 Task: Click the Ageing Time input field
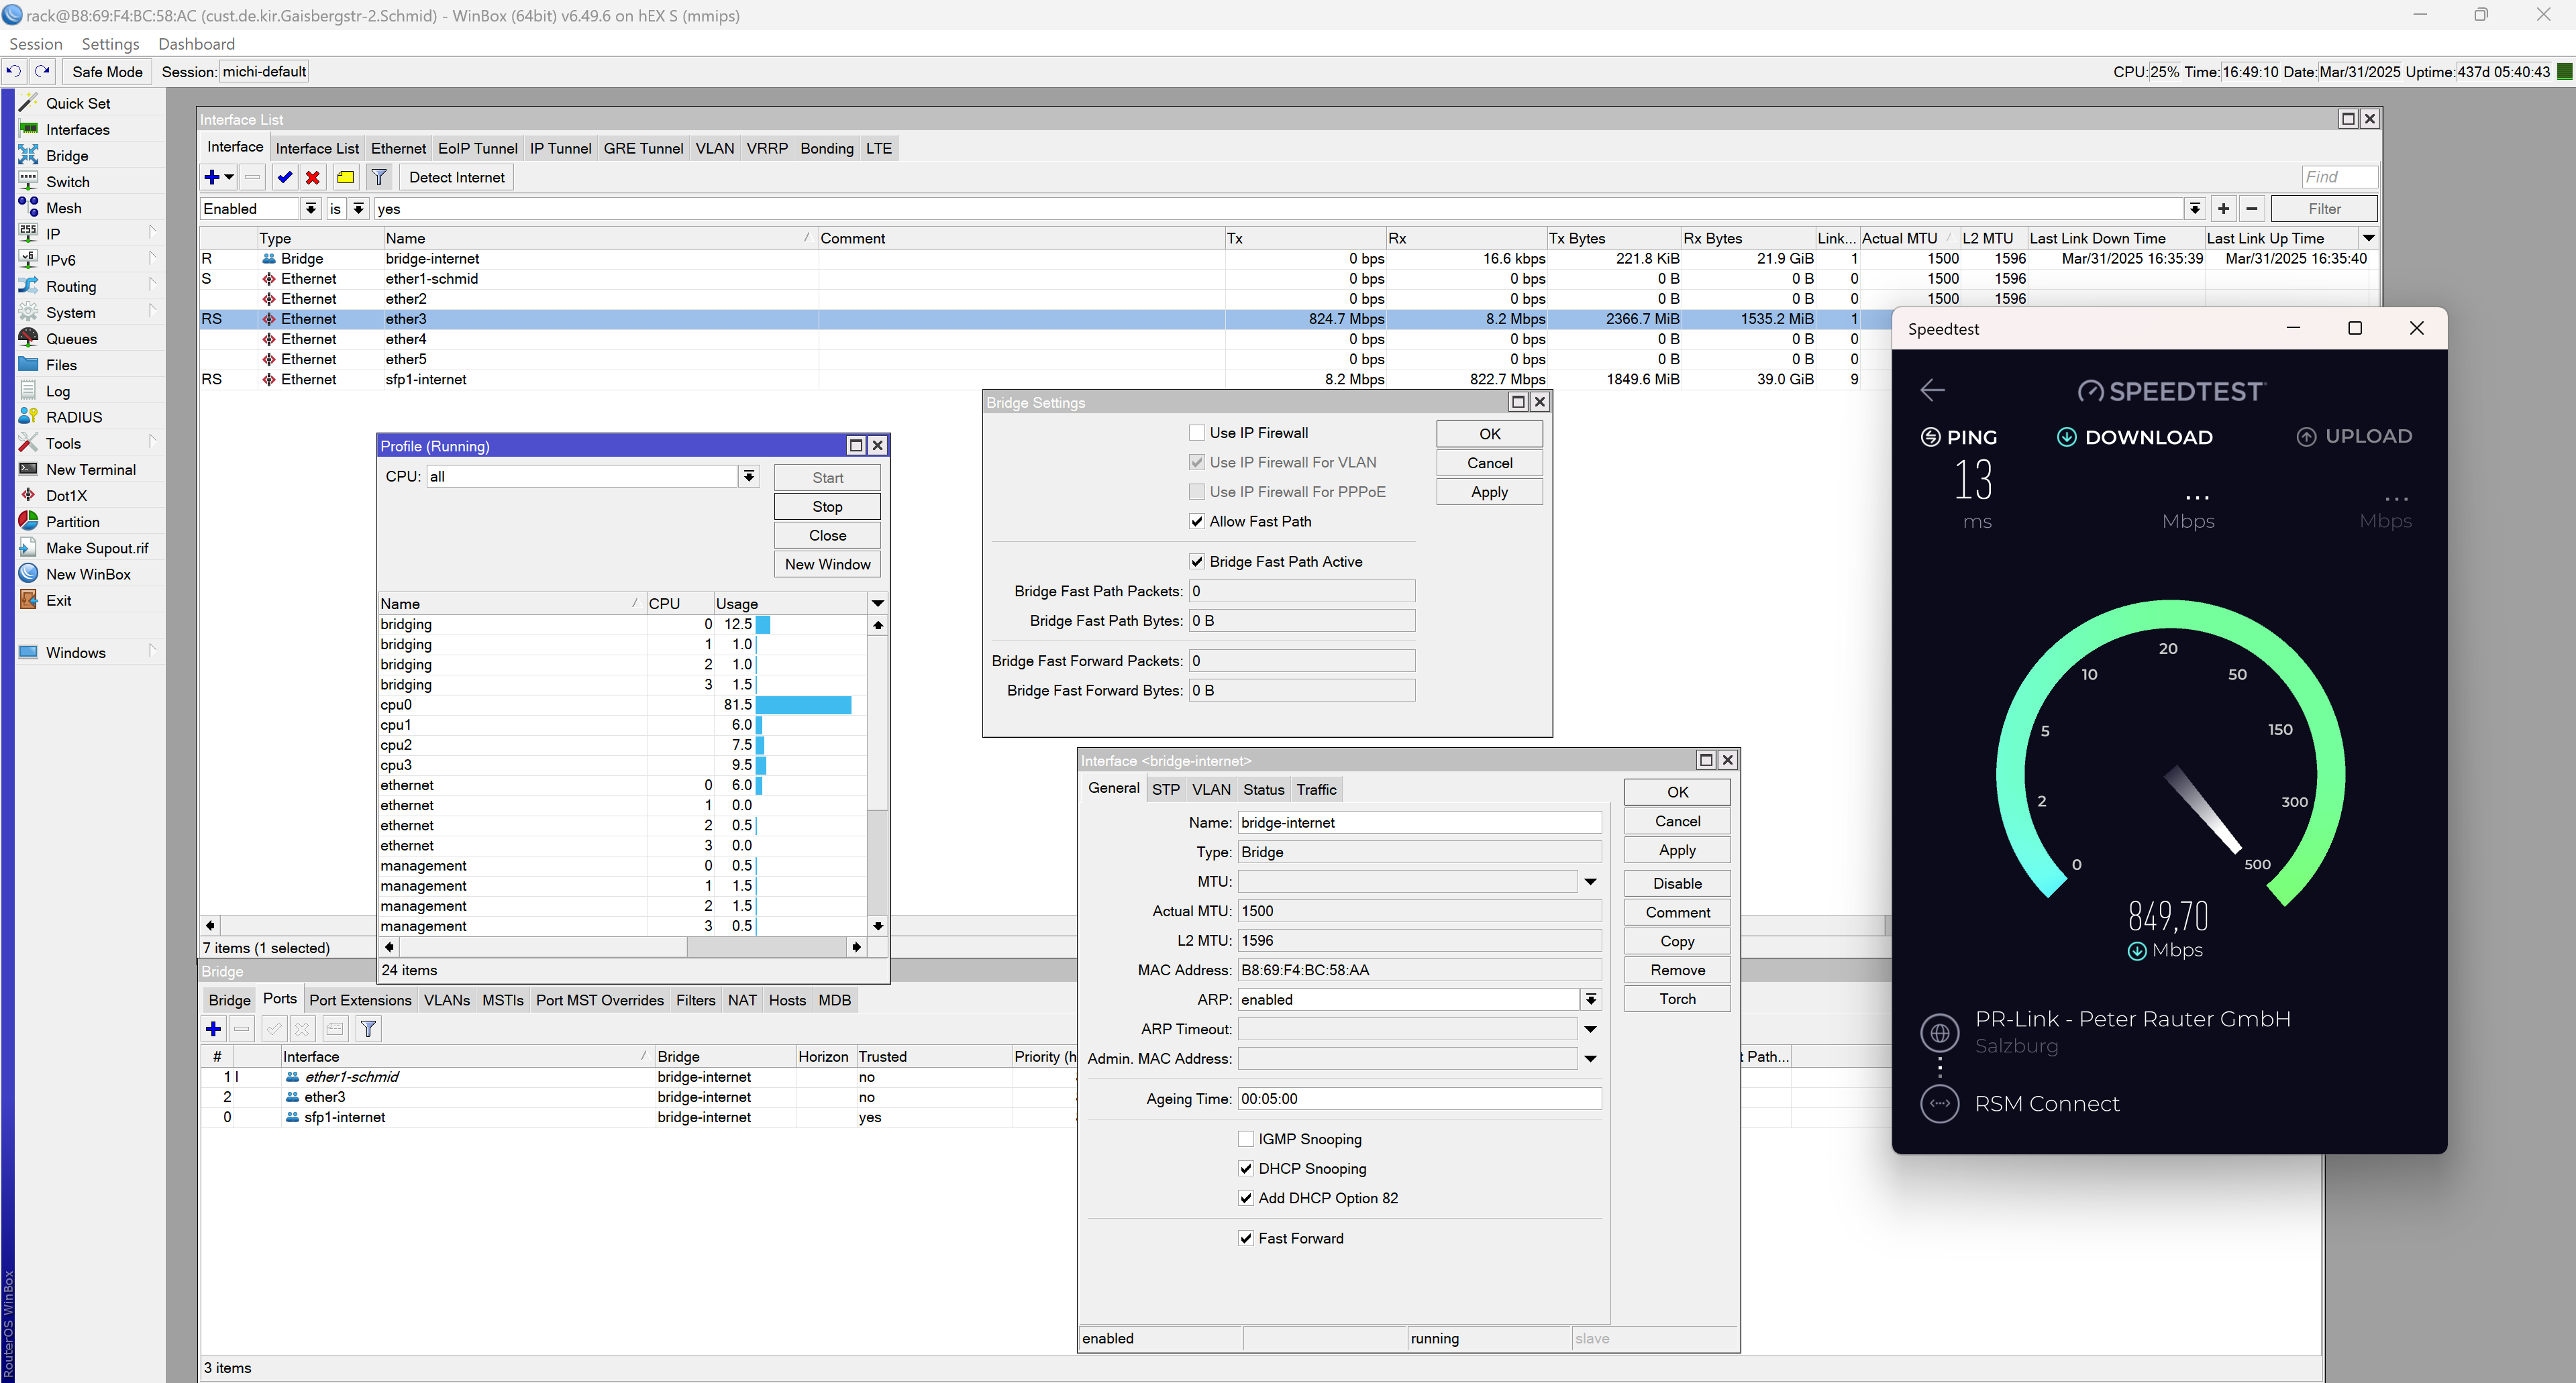pyautogui.click(x=1419, y=1099)
